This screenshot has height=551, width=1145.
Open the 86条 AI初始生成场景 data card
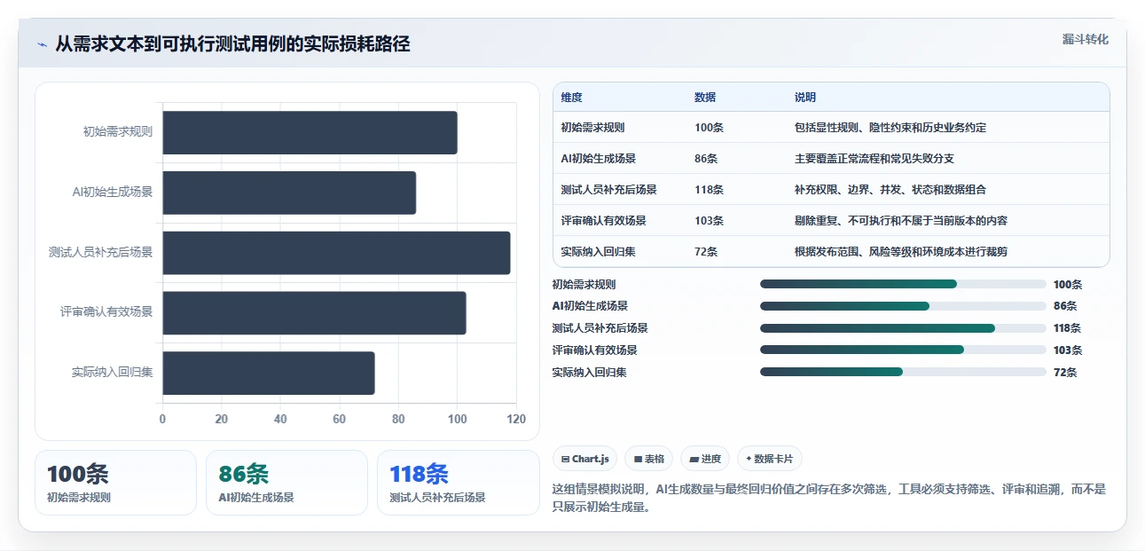tap(286, 483)
